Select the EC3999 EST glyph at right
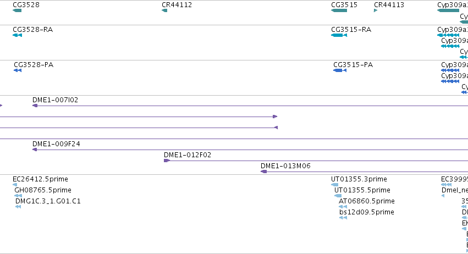468x254 pixels. (x=446, y=185)
